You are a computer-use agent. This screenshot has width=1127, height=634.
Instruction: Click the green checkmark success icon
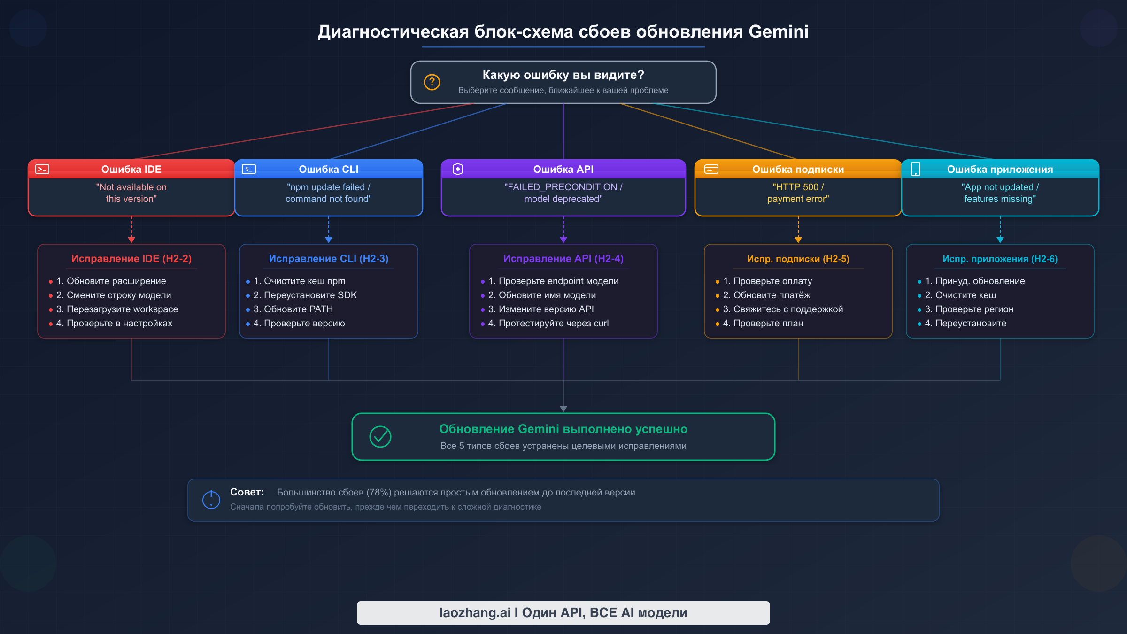point(381,436)
